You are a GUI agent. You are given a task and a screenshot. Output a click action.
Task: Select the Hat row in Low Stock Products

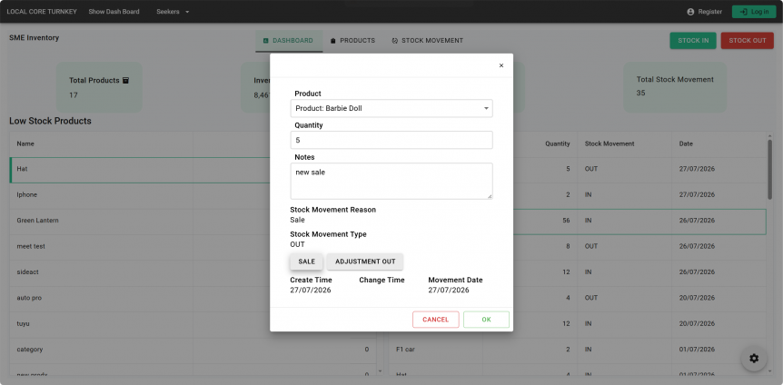pyautogui.click(x=193, y=169)
